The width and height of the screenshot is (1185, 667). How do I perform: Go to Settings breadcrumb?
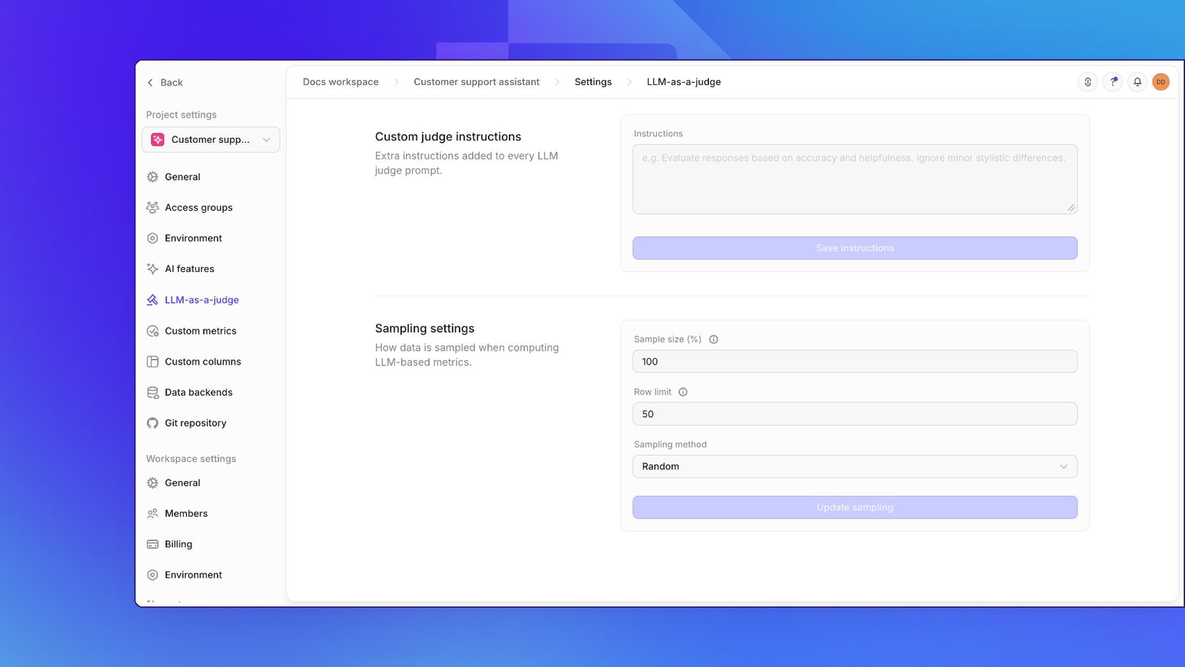point(593,82)
